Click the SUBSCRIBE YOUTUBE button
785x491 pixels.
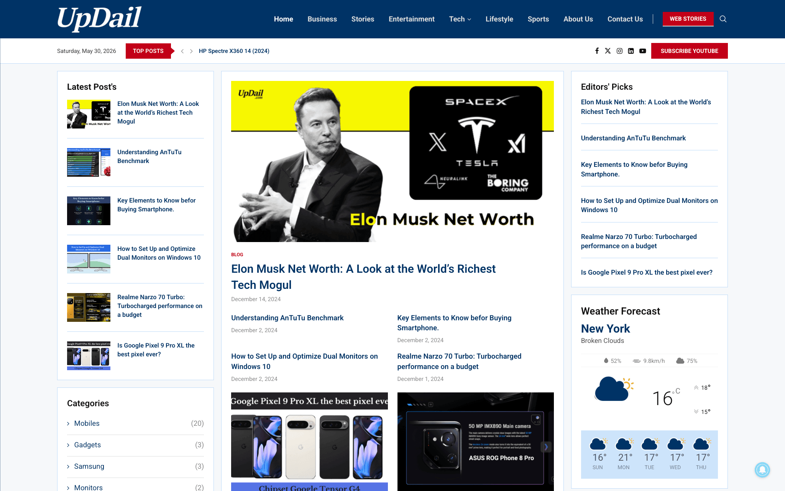coord(689,51)
